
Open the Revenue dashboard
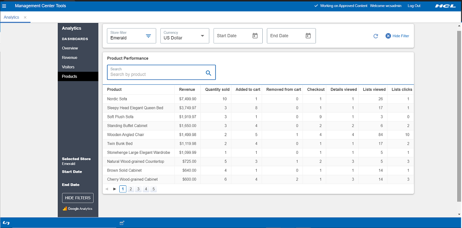[69, 58]
